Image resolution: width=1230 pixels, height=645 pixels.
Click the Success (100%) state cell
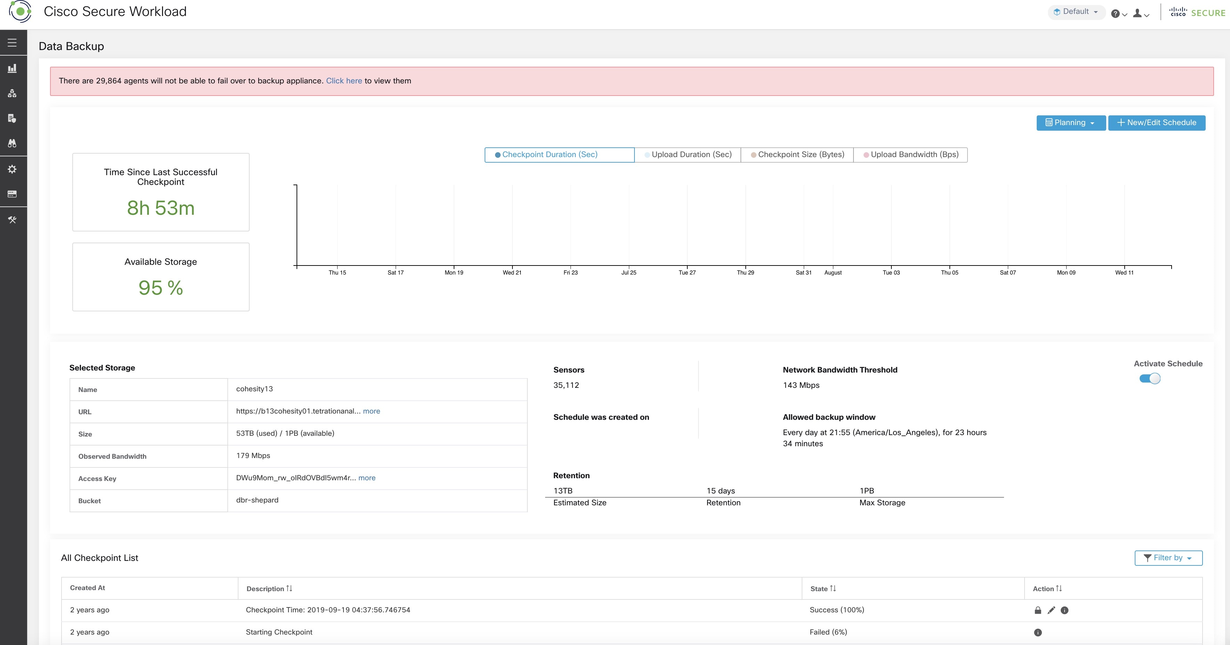[836, 610]
